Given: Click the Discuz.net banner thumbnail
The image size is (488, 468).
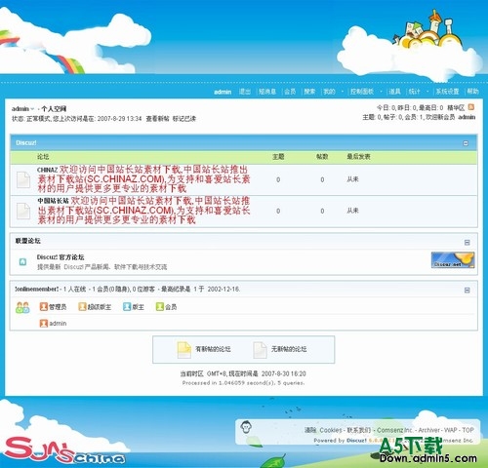Looking at the screenshot, I should point(453,260).
